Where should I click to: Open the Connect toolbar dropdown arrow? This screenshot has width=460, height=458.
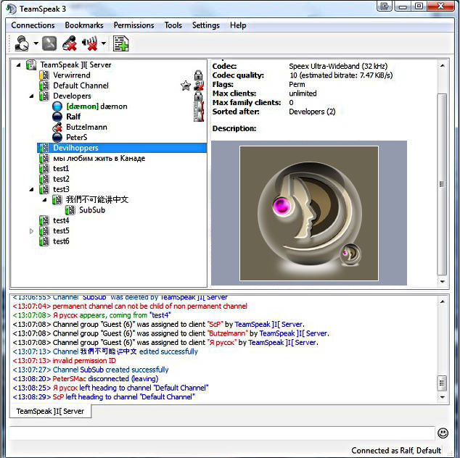click(36, 44)
